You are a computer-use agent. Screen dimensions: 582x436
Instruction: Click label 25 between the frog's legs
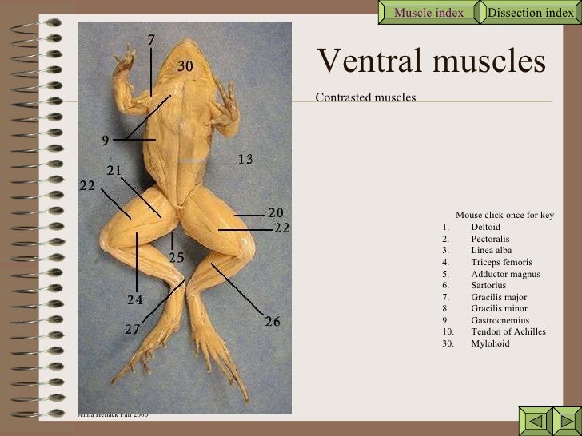coord(177,257)
